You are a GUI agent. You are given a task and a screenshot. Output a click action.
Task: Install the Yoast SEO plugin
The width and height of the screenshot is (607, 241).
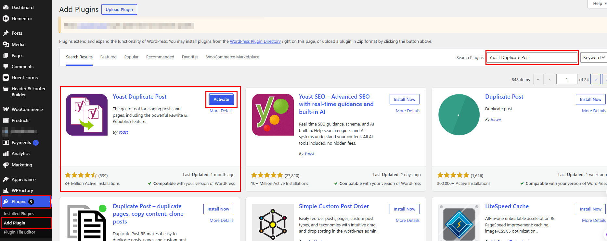pyautogui.click(x=404, y=99)
